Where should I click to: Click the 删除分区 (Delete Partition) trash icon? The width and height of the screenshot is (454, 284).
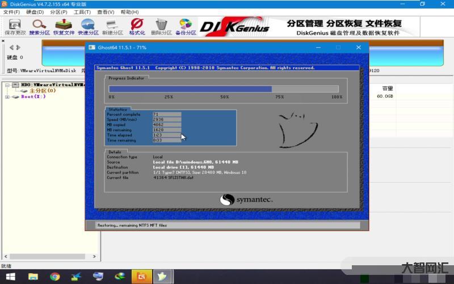point(161,26)
